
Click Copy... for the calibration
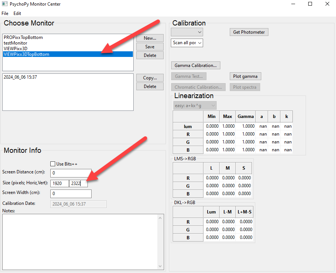pos(149,78)
